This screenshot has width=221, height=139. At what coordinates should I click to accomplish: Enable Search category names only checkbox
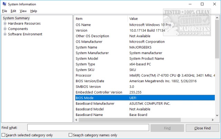(x=71, y=135)
